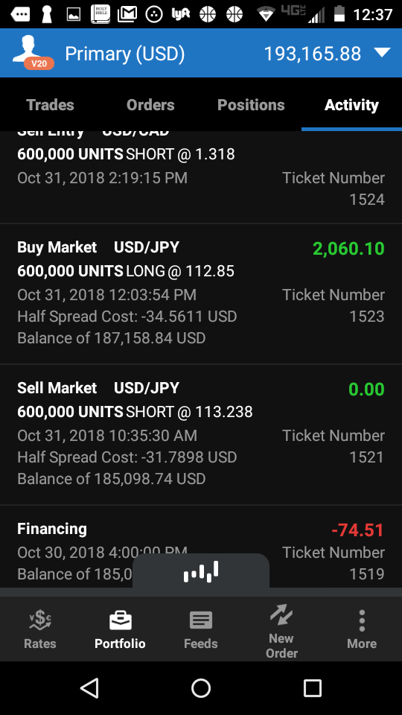
Task: Open the Financing entry ticket 1519
Action: pos(201,546)
